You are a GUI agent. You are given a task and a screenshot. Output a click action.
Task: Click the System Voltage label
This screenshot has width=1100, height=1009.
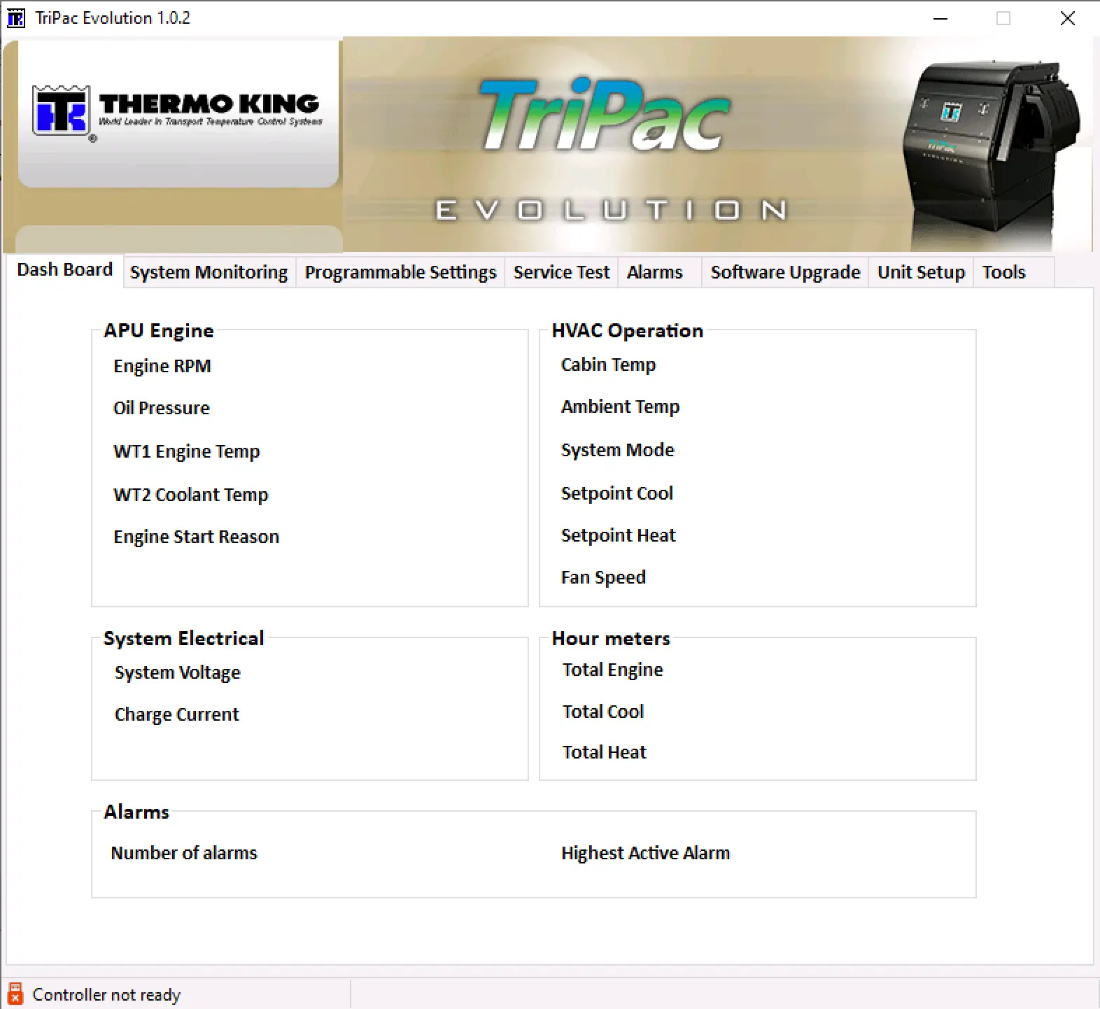pyautogui.click(x=178, y=672)
